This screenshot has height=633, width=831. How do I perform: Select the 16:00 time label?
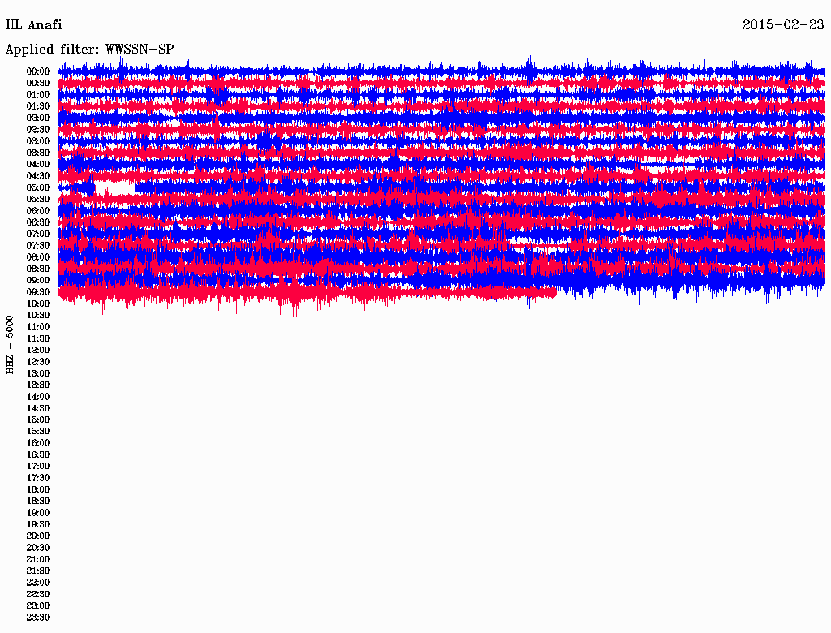pos(38,443)
